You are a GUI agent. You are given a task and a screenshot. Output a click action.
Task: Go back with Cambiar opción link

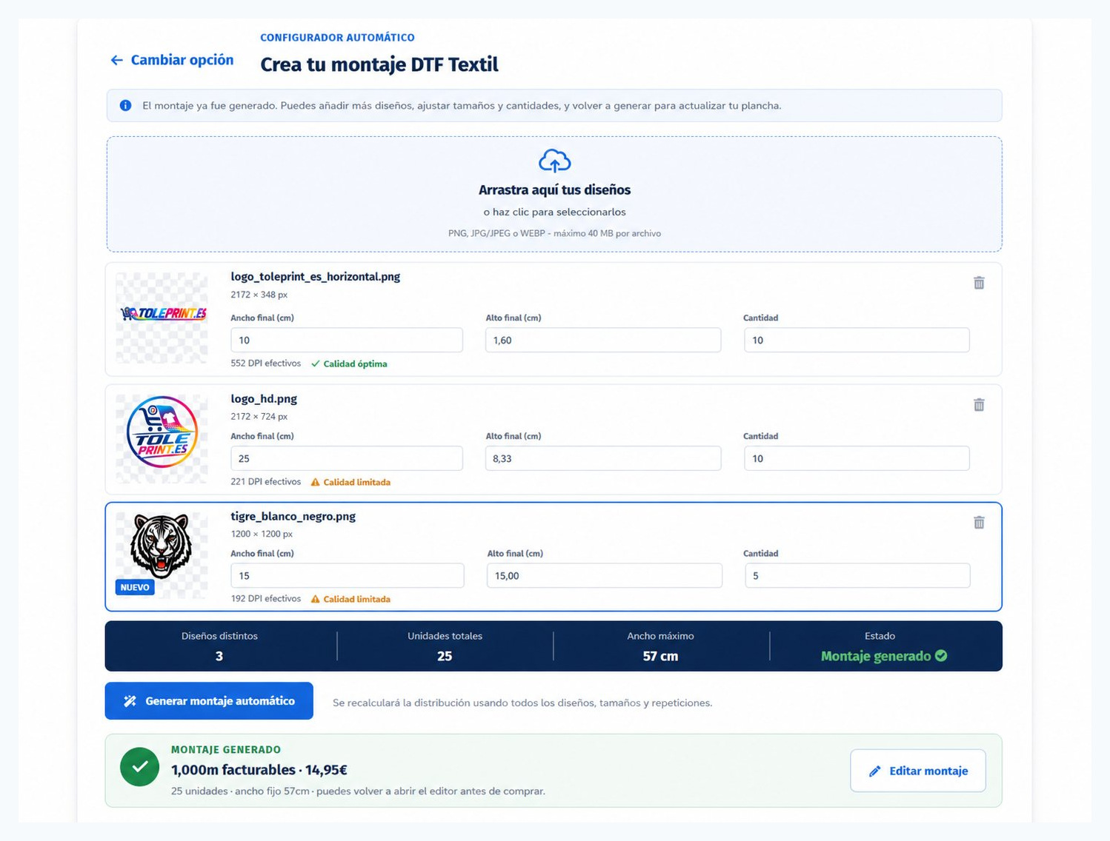click(172, 60)
